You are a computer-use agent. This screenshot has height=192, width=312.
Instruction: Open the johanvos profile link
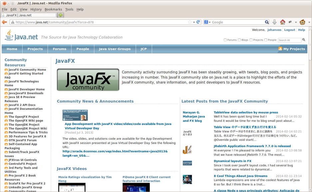tap(274, 30)
